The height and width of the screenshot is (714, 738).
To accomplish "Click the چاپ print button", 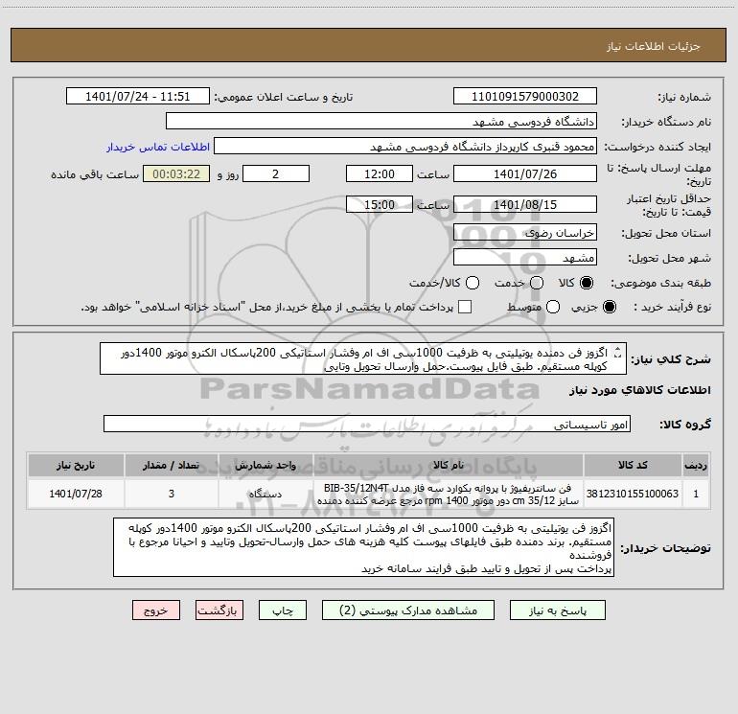I will [x=283, y=610].
